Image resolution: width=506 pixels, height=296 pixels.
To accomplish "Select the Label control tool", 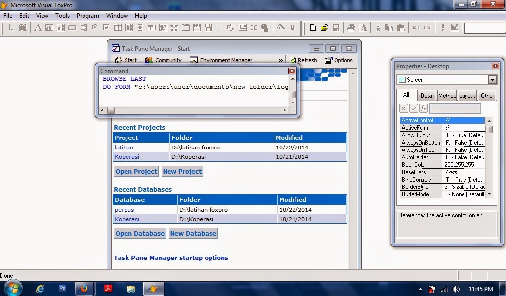I will [x=38, y=28].
